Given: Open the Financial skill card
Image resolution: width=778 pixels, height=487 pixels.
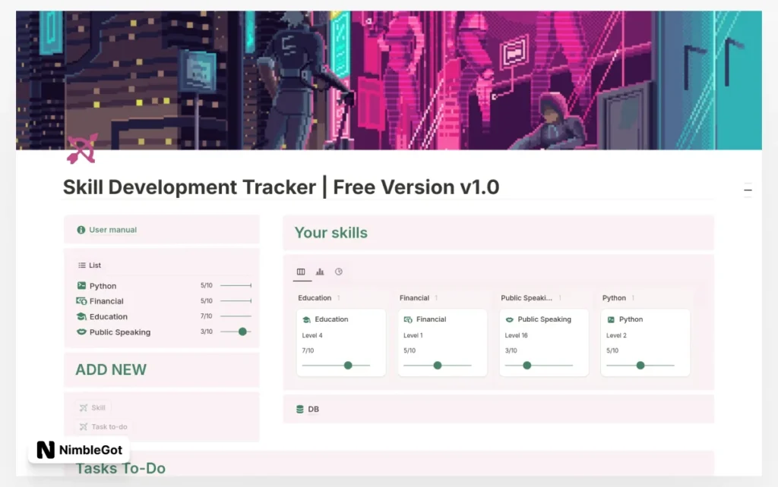Looking at the screenshot, I should click(443, 342).
